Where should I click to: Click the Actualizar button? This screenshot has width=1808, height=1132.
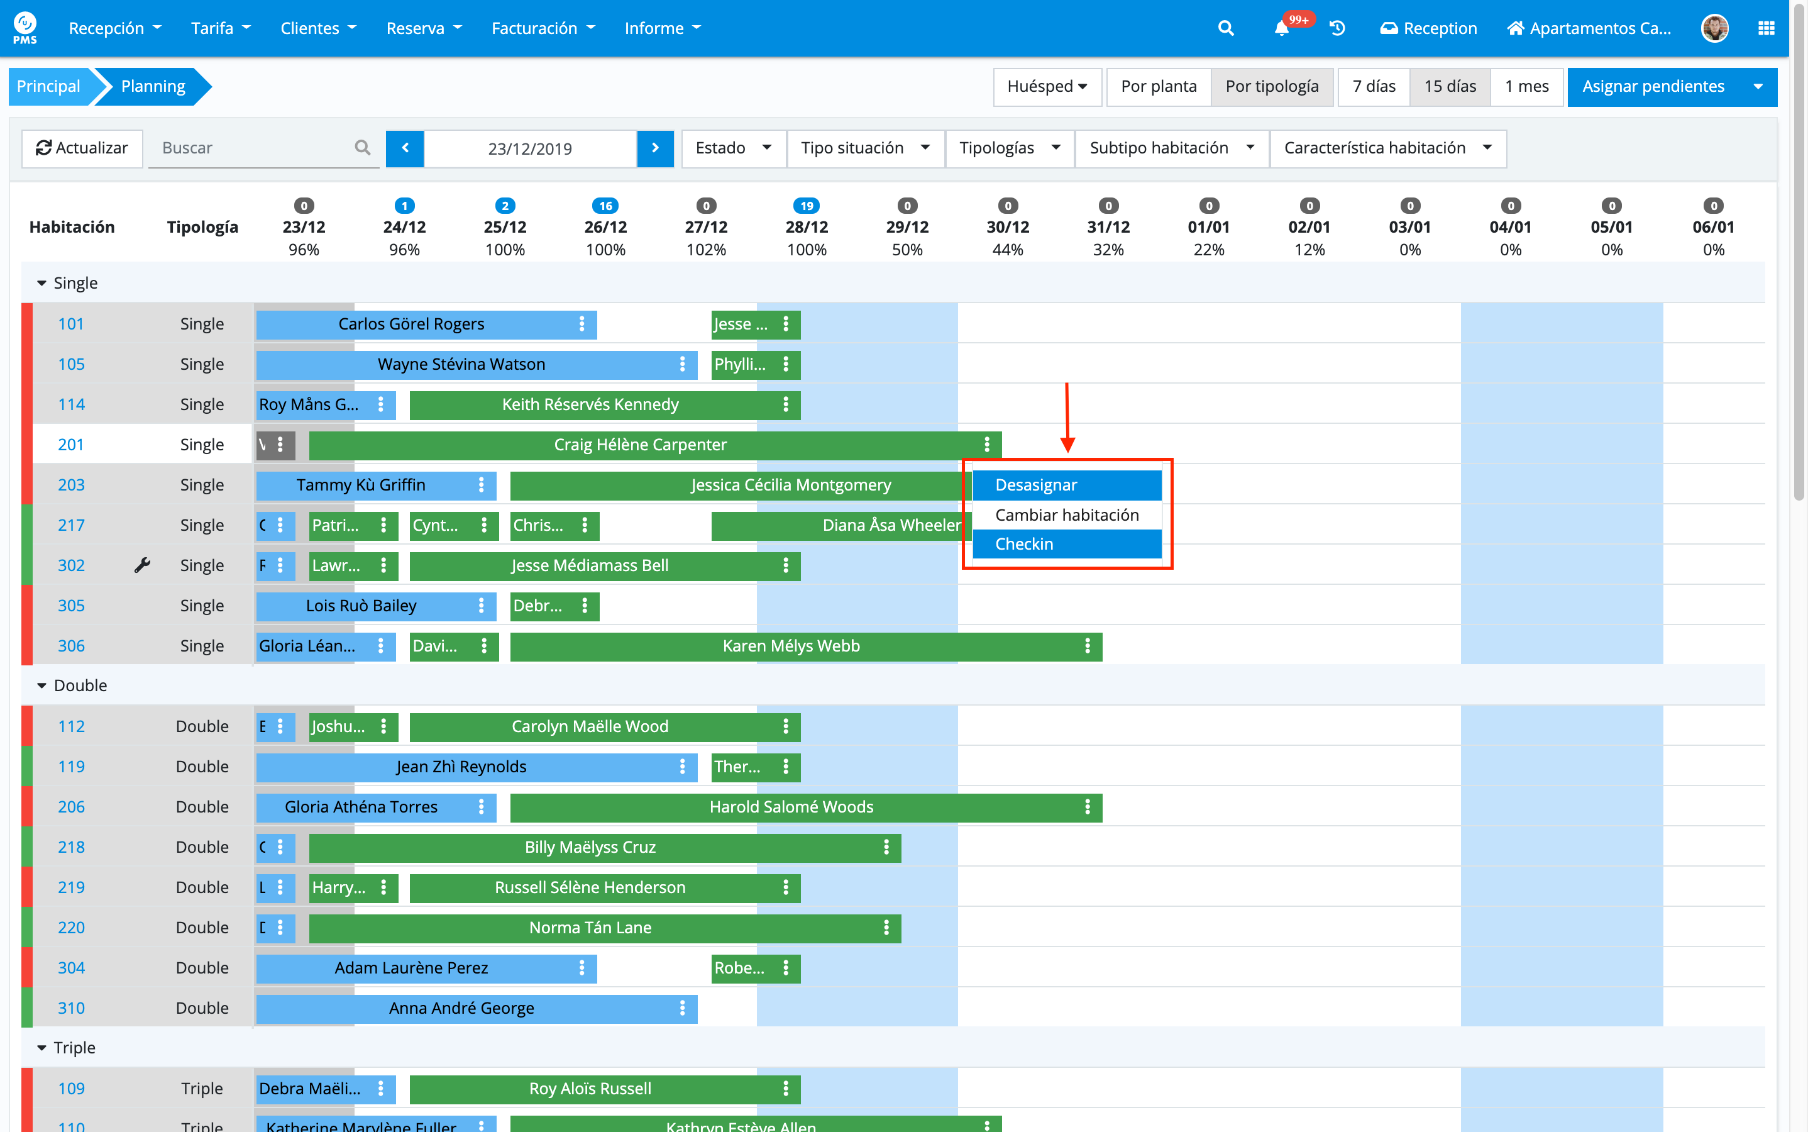(82, 148)
